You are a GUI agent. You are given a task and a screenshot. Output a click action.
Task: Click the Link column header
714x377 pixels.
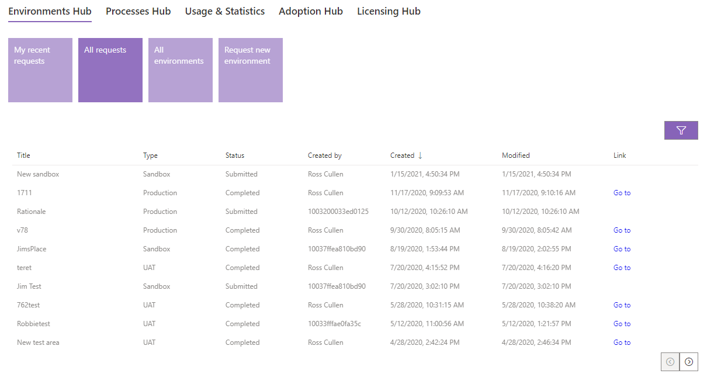tap(619, 155)
